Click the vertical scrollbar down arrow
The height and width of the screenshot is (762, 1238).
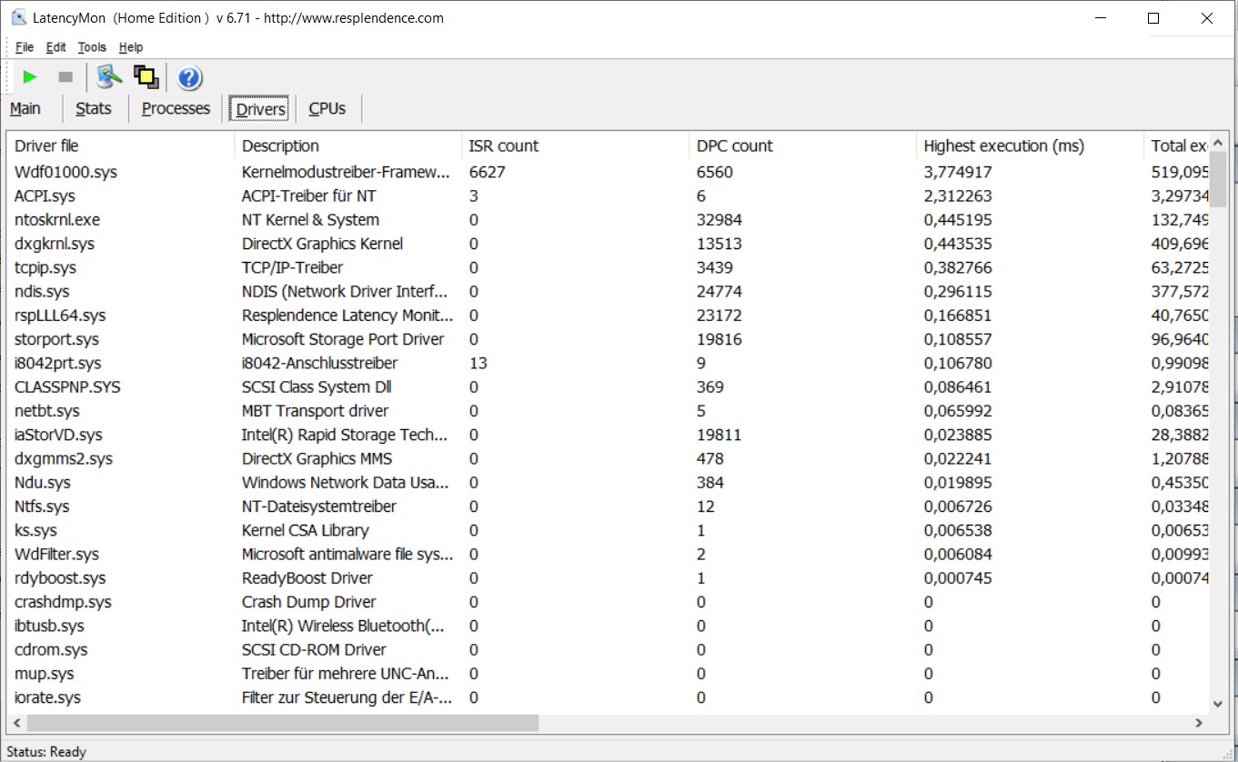tap(1219, 703)
